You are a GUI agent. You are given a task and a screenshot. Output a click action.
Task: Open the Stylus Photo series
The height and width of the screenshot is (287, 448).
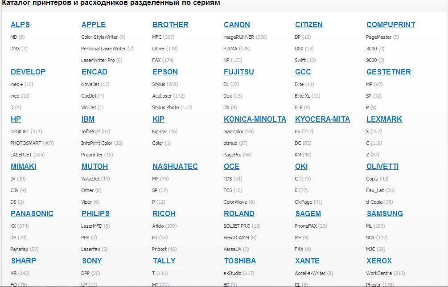coord(165,108)
